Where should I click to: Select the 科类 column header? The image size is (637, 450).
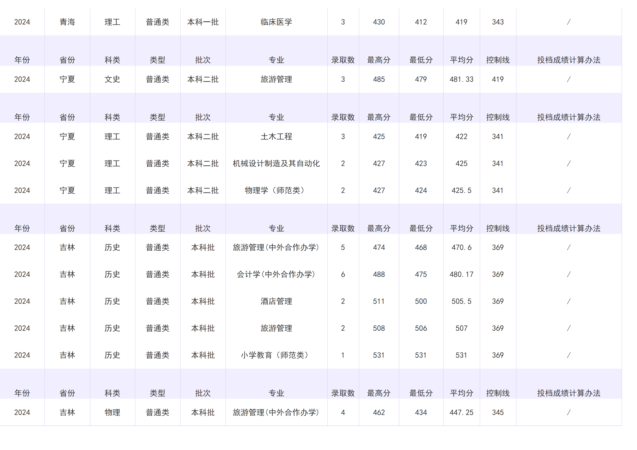(x=112, y=60)
